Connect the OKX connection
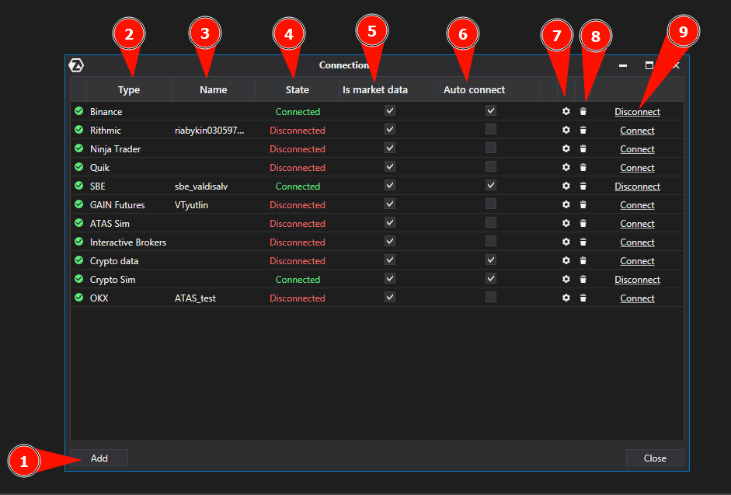The width and height of the screenshot is (731, 495). pyautogui.click(x=637, y=298)
